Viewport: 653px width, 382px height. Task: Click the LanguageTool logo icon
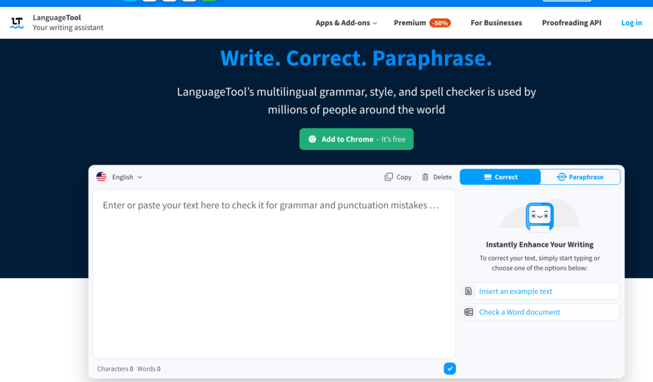click(x=17, y=22)
